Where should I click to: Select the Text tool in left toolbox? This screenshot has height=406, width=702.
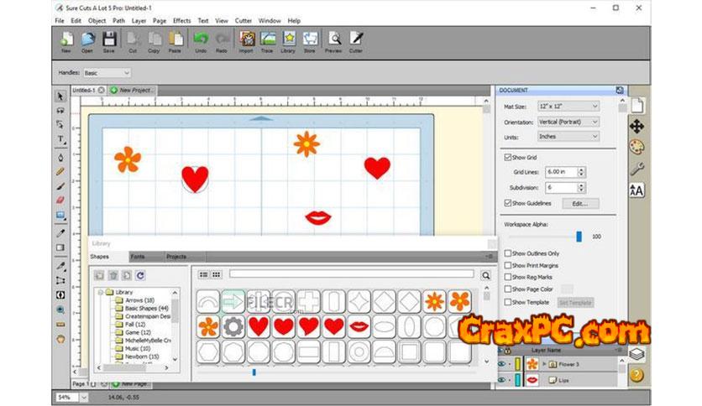pyautogui.click(x=60, y=139)
